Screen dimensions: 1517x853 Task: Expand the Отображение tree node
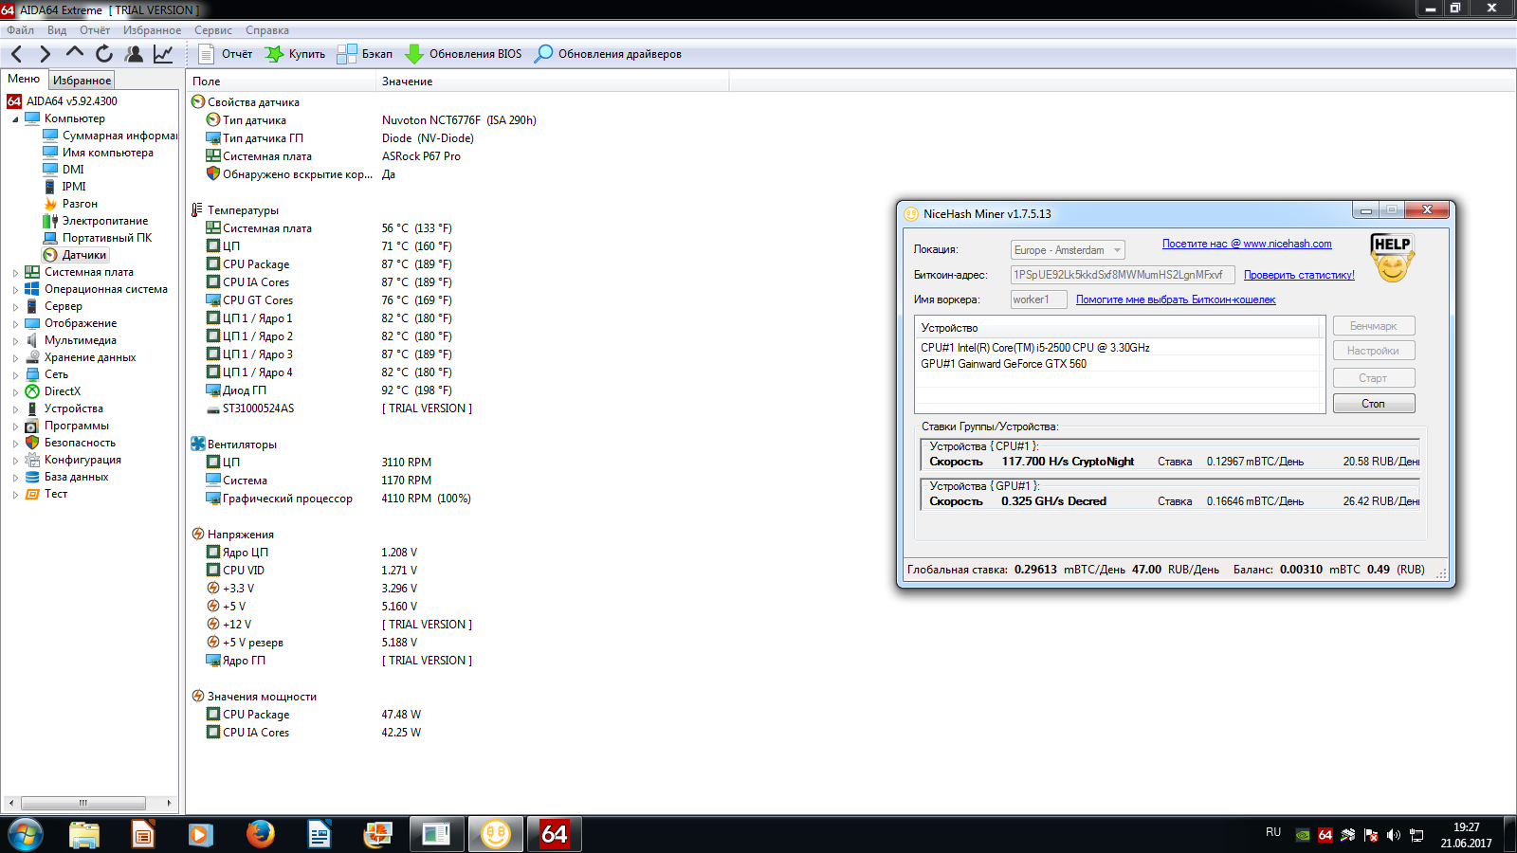[x=15, y=324]
